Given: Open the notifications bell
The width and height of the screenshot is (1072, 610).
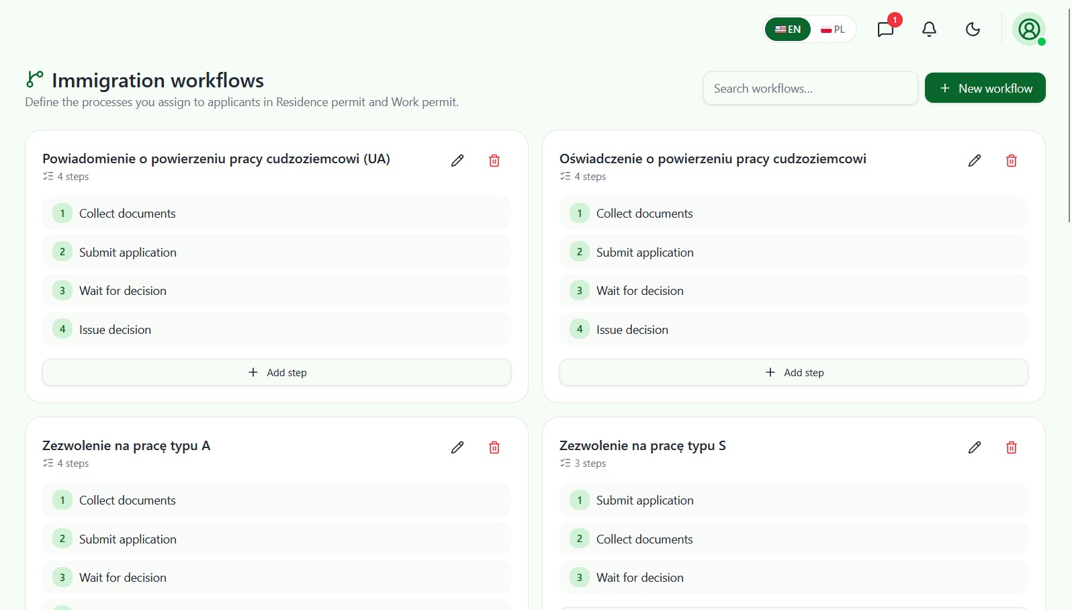Looking at the screenshot, I should click(929, 29).
